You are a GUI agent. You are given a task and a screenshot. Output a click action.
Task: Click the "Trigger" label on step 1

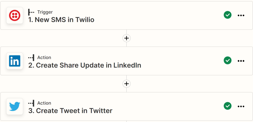pos(45,12)
